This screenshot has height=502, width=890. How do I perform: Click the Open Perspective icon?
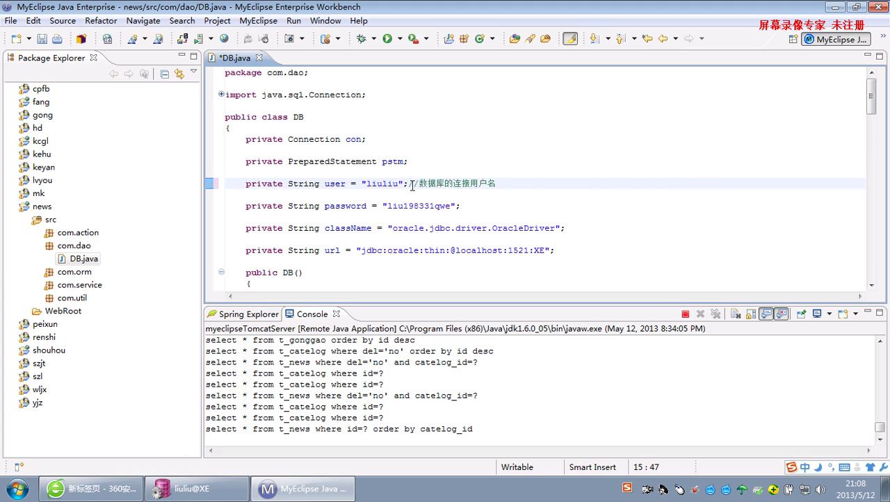coord(793,40)
